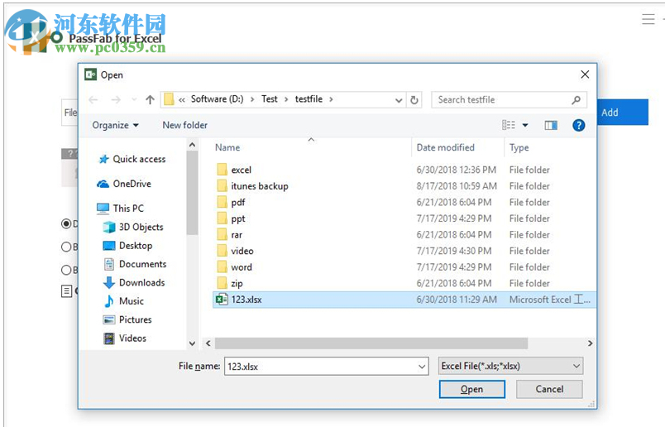Open the recent locations dropdown arrow

(x=134, y=100)
